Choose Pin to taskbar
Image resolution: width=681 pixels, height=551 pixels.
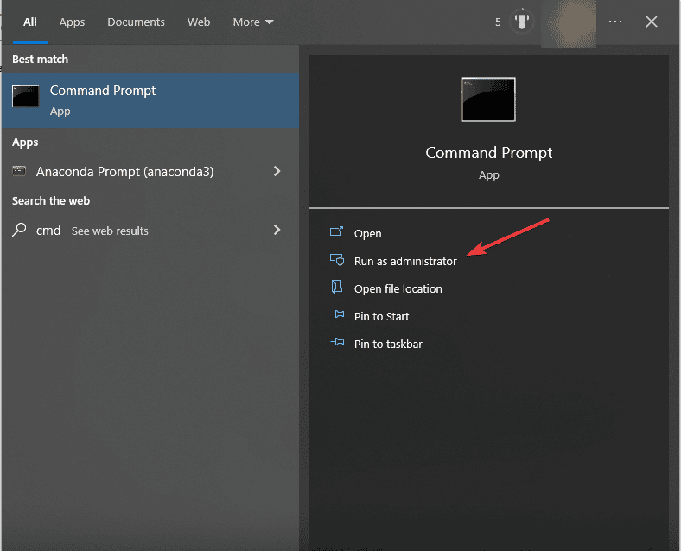388,344
